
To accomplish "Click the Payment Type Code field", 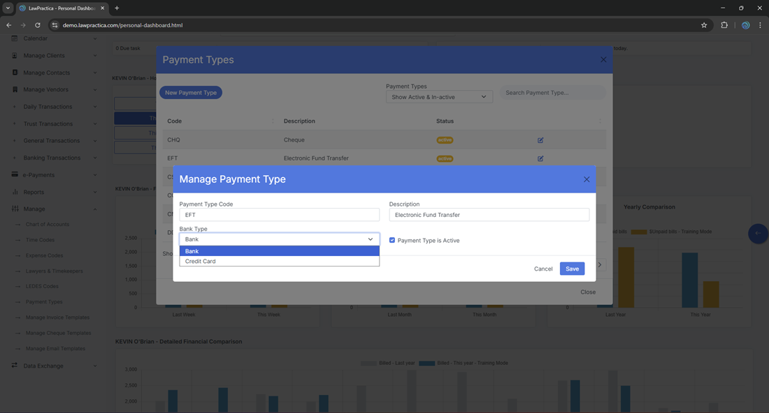I will click(279, 215).
